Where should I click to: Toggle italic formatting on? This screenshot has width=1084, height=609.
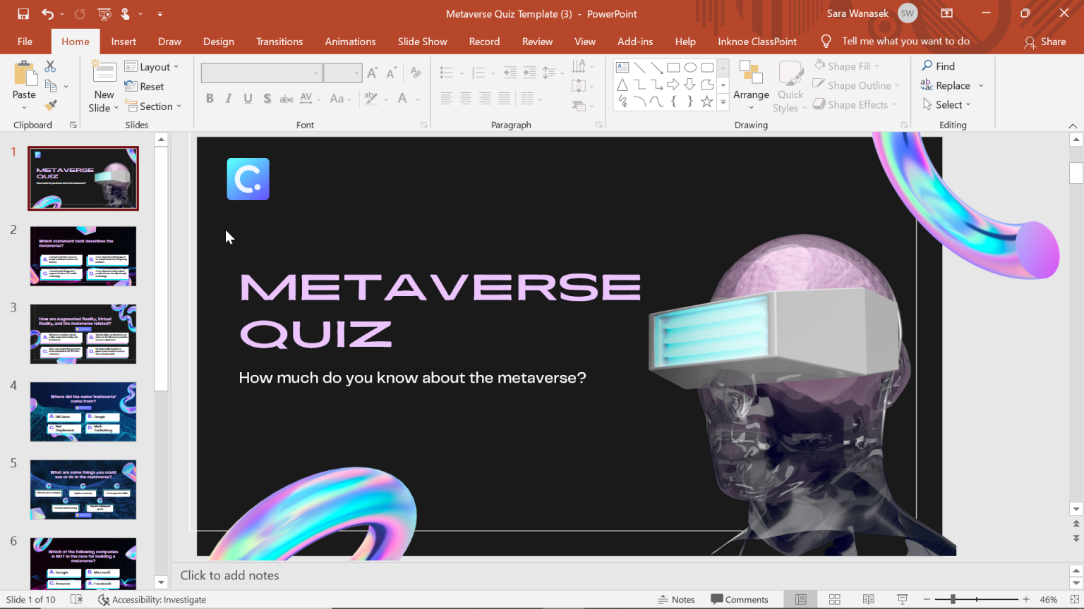coord(228,99)
